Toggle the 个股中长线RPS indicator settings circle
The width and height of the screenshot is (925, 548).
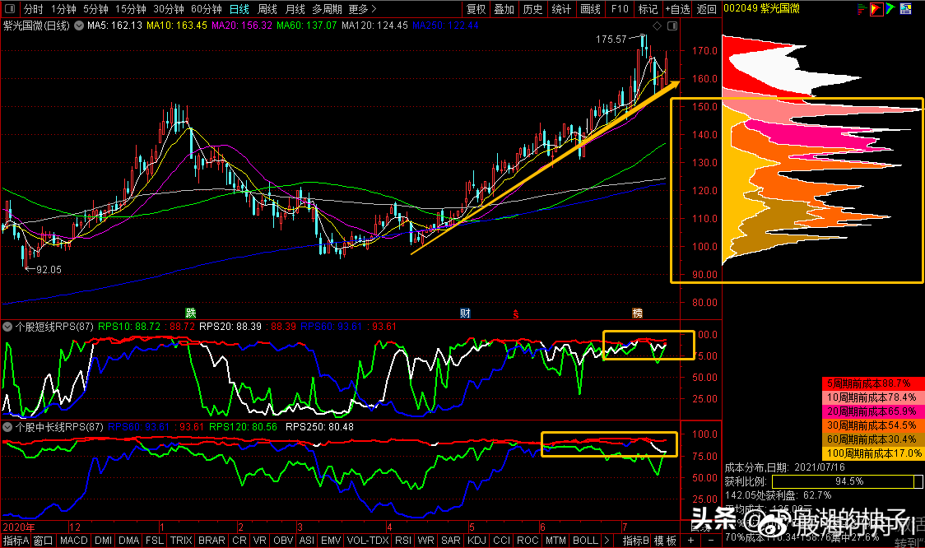coord(7,426)
